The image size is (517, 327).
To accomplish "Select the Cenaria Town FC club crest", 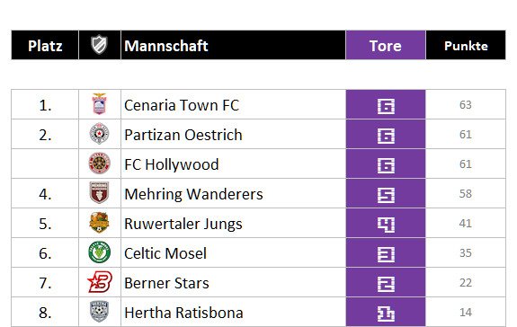I will [x=99, y=104].
